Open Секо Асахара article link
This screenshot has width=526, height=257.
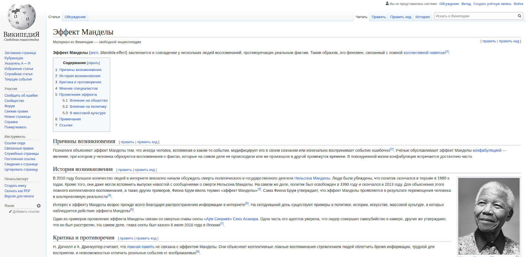(x=246, y=219)
